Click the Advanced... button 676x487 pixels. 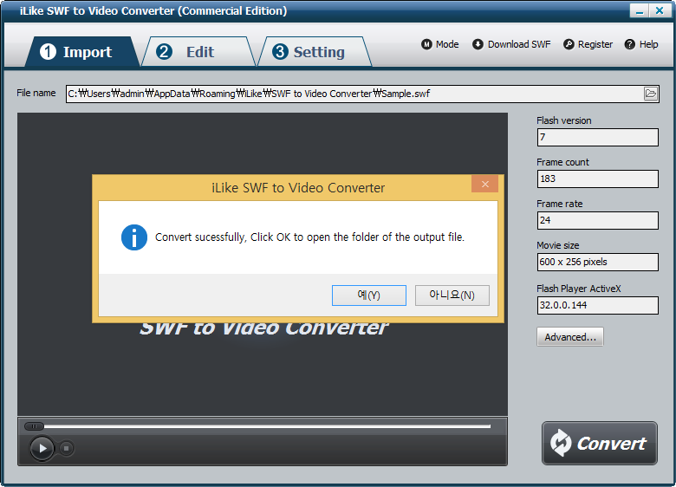[x=570, y=337]
